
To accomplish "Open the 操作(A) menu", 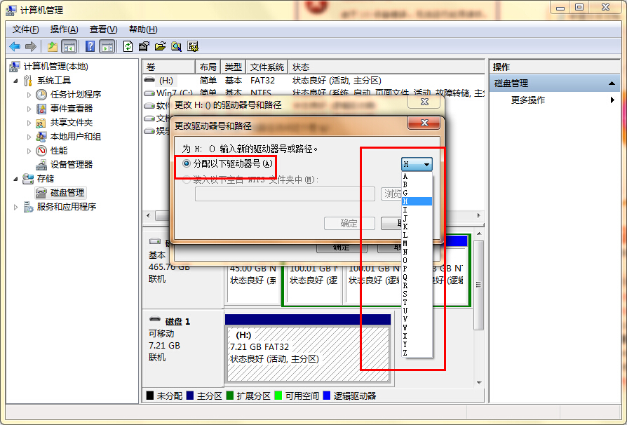I will pos(64,29).
